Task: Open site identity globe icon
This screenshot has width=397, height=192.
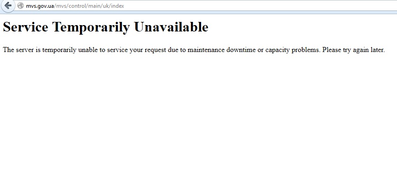Action: 21,5
